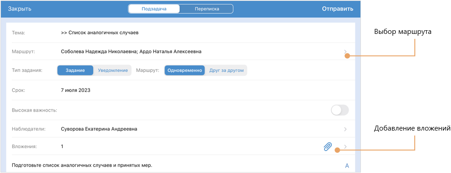Open text formatting with the A icon
Image resolution: width=451 pixels, height=173 pixels.
pos(347,166)
